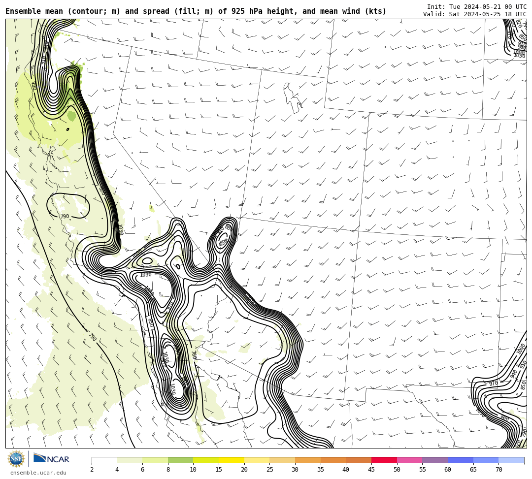
Task: Select the green 8–10 m colorbar swatch
Action: pyautogui.click(x=180, y=460)
